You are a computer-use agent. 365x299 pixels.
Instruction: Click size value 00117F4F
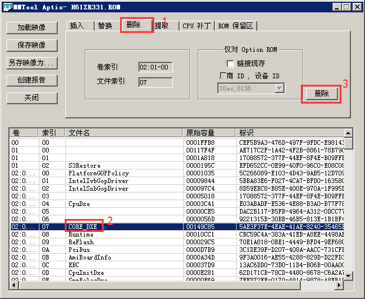pos(200,150)
